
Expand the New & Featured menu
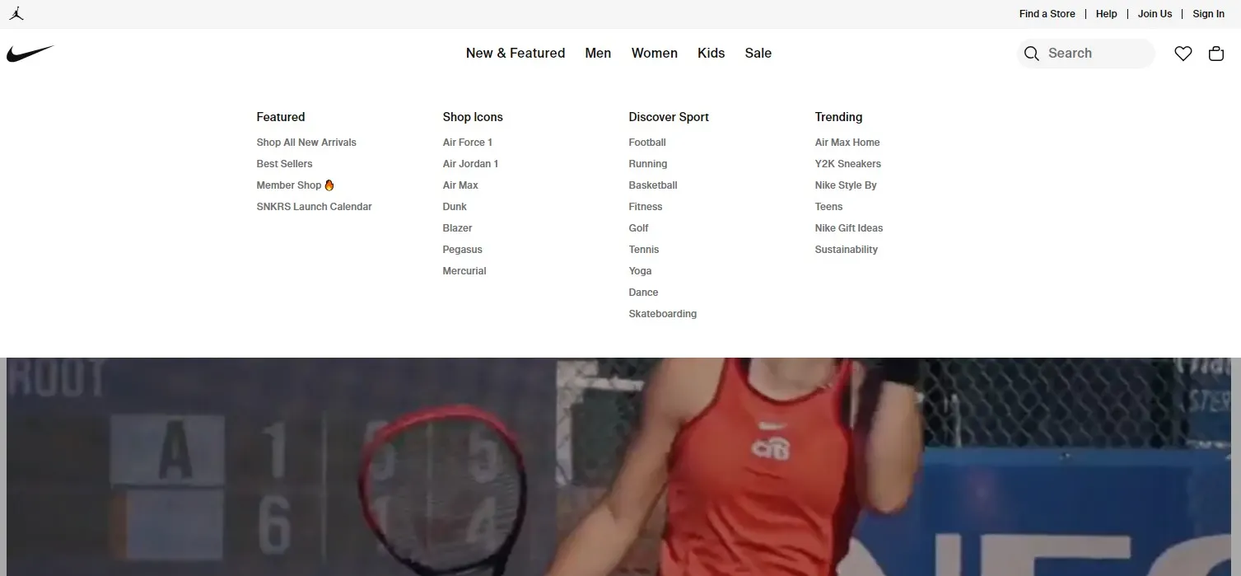pos(515,53)
